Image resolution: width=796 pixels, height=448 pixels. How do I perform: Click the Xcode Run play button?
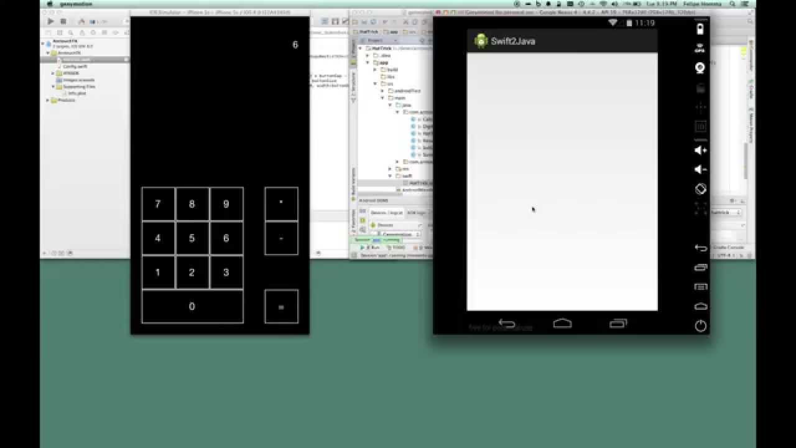click(x=50, y=22)
